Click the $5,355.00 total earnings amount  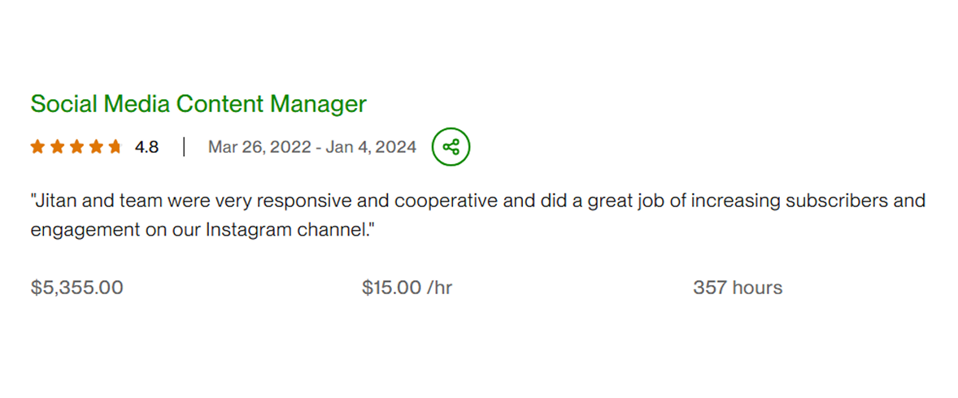[x=77, y=288]
